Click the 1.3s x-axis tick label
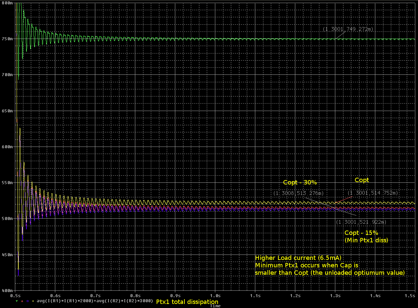This screenshot has height=308, width=418. (x=335, y=296)
